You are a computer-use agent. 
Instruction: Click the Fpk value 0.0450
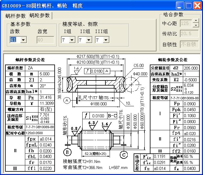(x=190, y=110)
